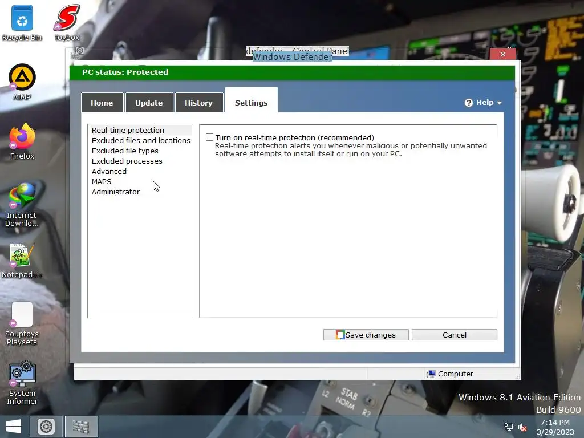584x438 pixels.
Task: Expand the Help dropdown arrow
Action: 500,103
